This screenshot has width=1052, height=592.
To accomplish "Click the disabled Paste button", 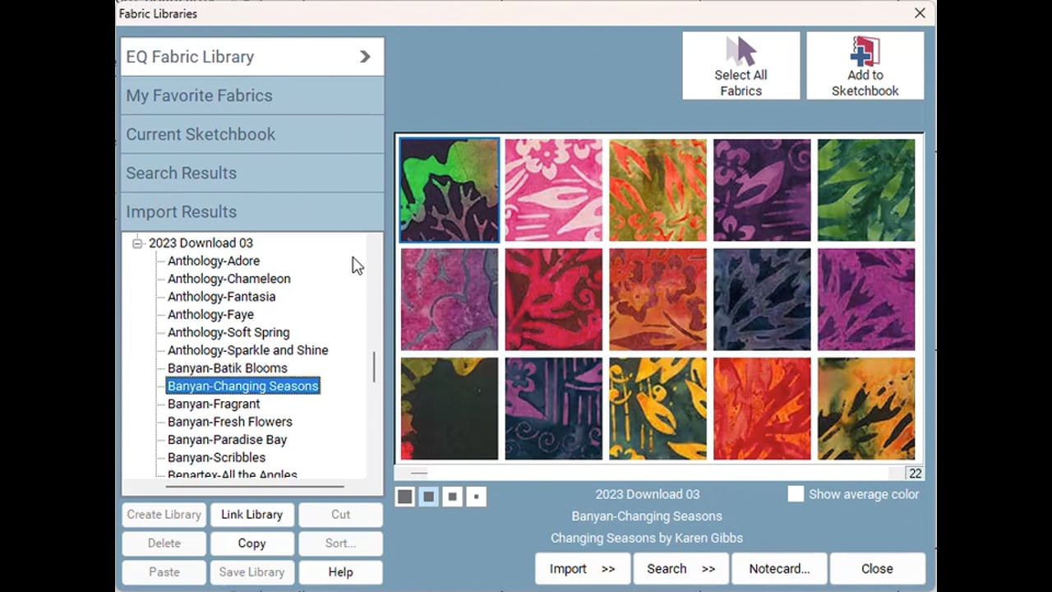I will coord(164,572).
